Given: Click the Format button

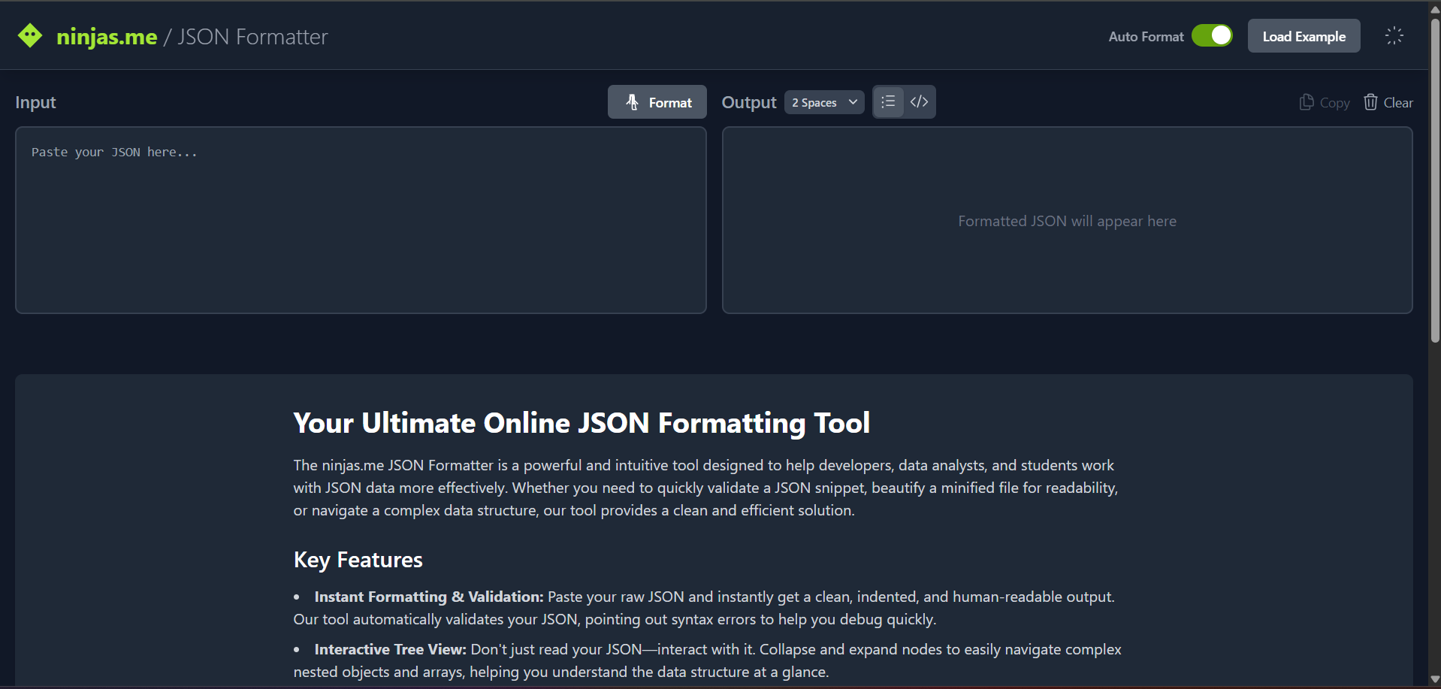Looking at the screenshot, I should coord(657,102).
